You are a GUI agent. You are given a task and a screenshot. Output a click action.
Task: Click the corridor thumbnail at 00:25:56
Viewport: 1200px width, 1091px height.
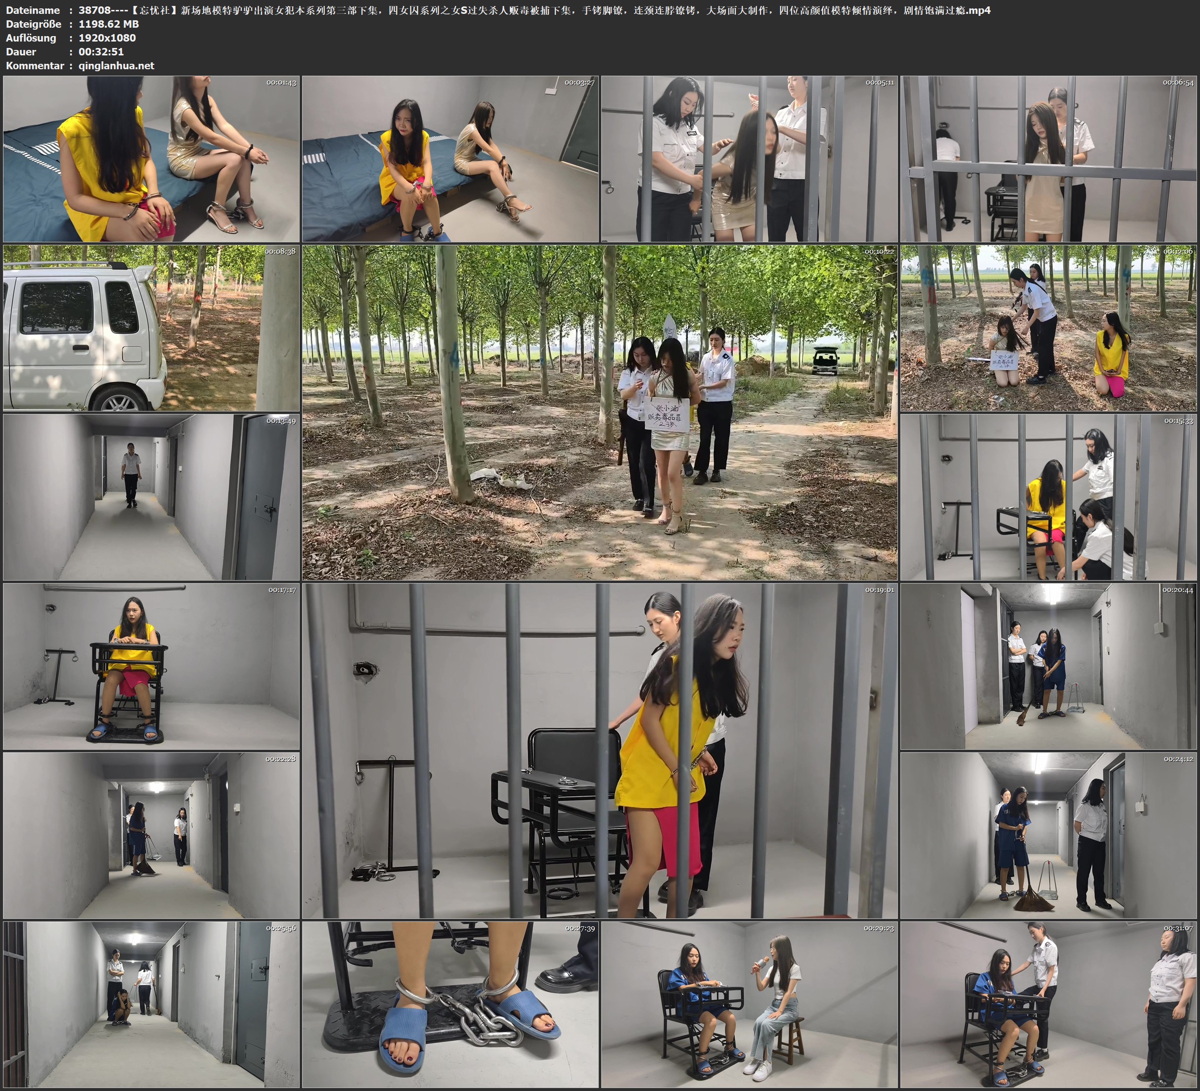(x=151, y=1004)
